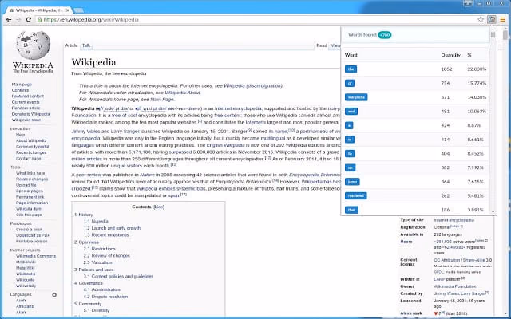Open Main page sidebar link

point(22,85)
